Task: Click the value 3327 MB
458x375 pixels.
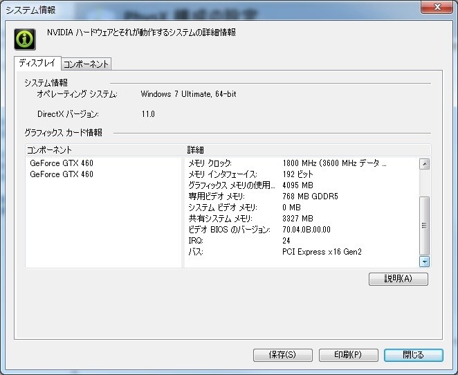Action: (297, 219)
